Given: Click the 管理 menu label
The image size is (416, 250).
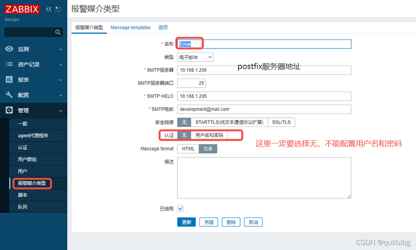Looking at the screenshot, I should point(24,110).
